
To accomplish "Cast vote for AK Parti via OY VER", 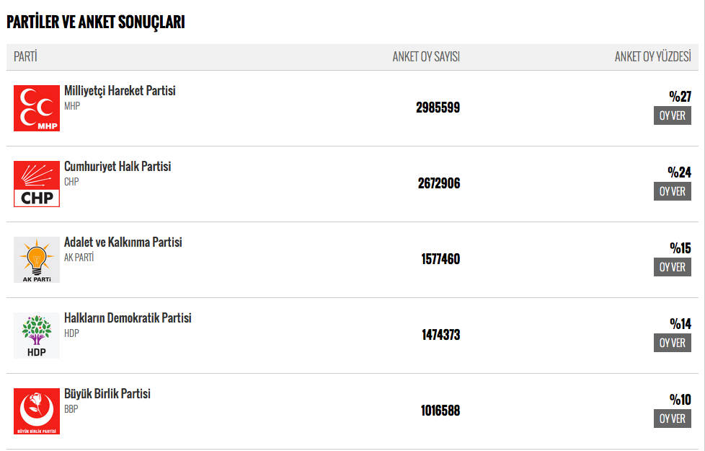I will 672,268.
